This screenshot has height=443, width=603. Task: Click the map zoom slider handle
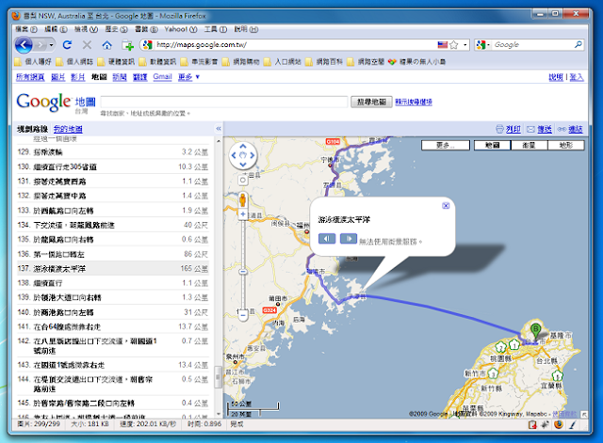pos(243,272)
